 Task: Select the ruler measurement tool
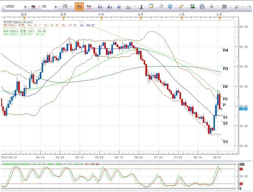[181, 7]
